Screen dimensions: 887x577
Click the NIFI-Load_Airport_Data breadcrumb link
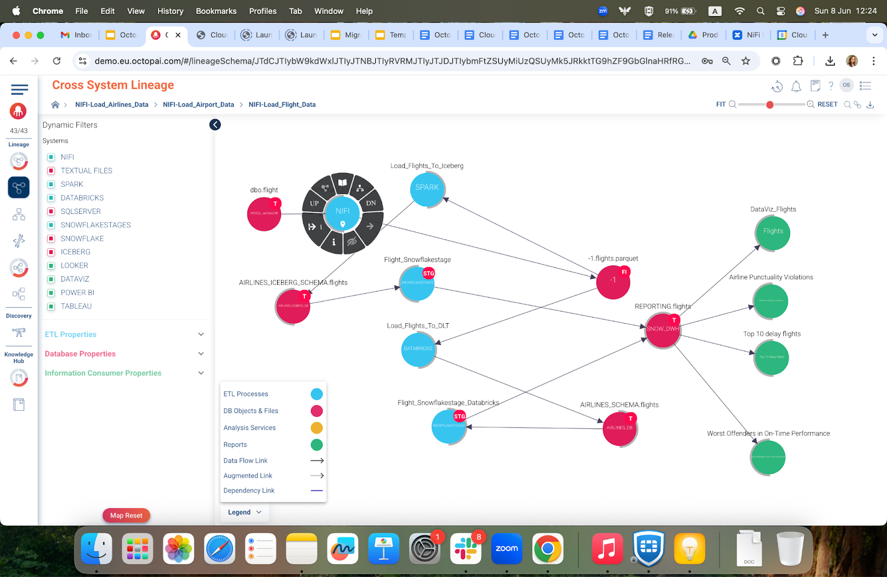[198, 104]
